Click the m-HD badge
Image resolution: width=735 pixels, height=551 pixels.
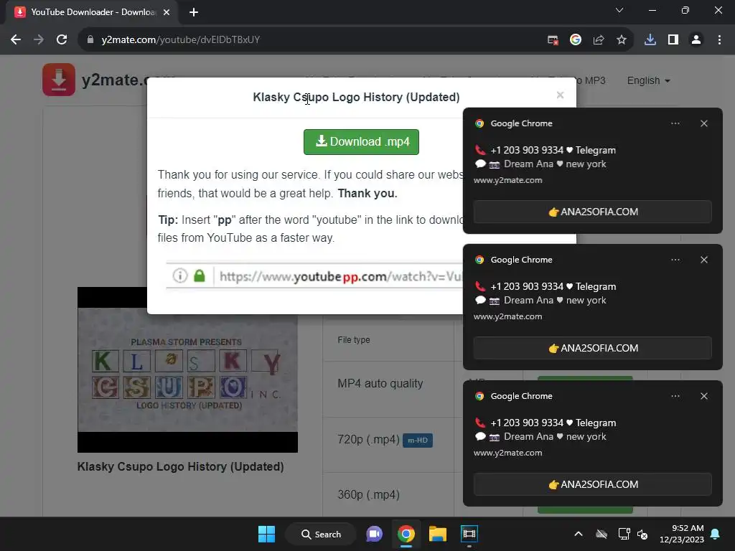(418, 441)
